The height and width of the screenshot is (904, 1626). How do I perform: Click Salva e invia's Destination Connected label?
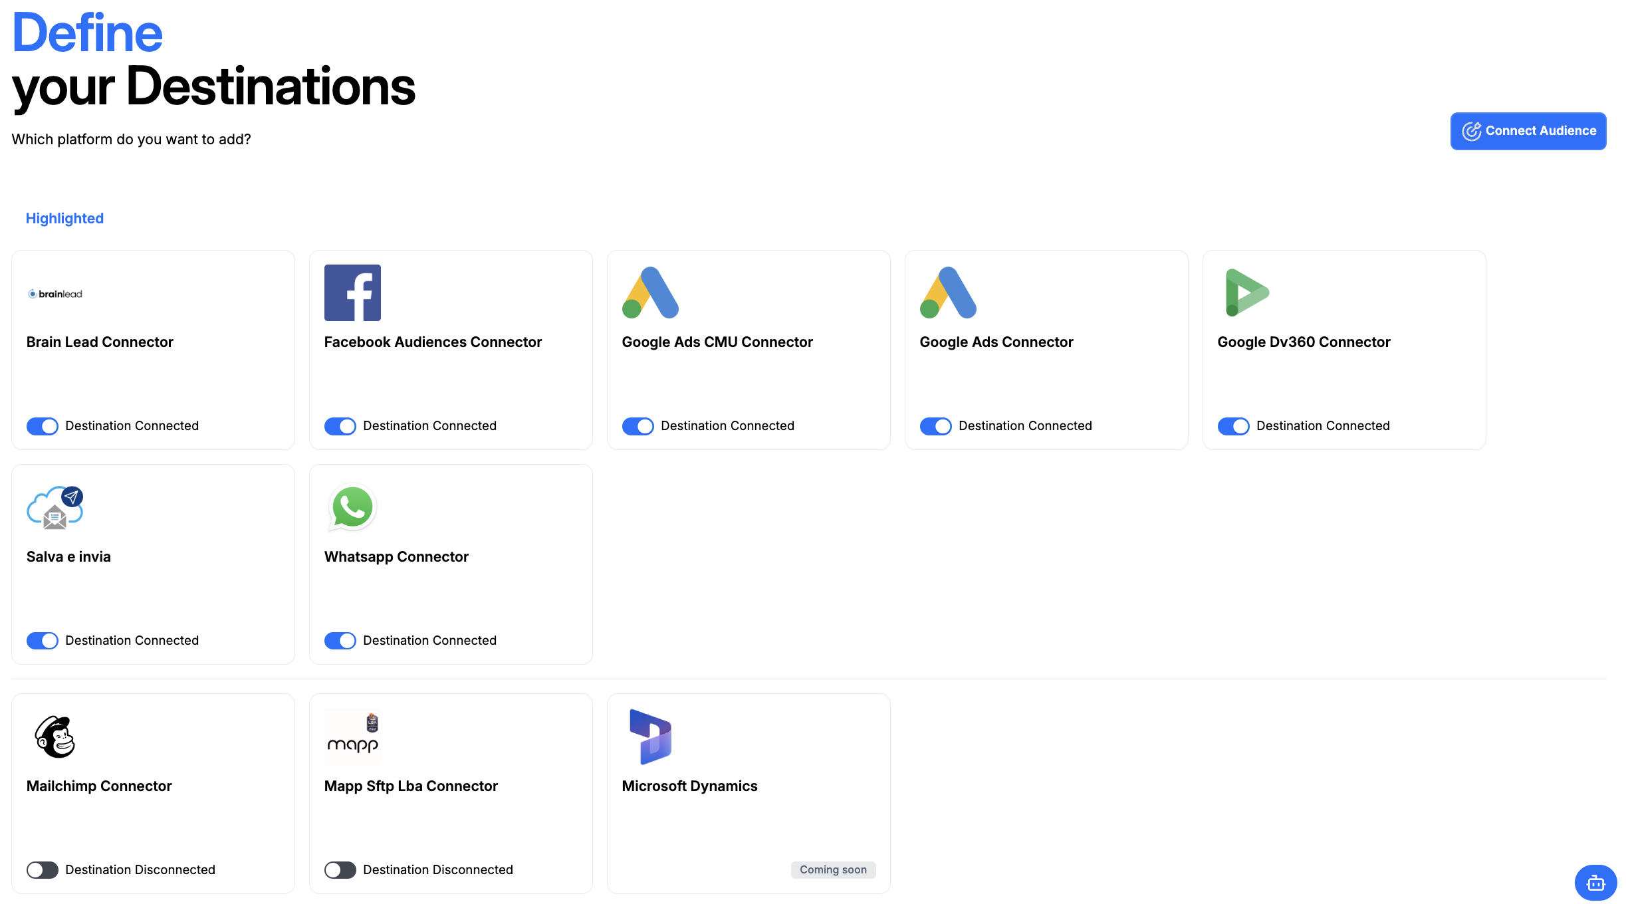pos(132,640)
